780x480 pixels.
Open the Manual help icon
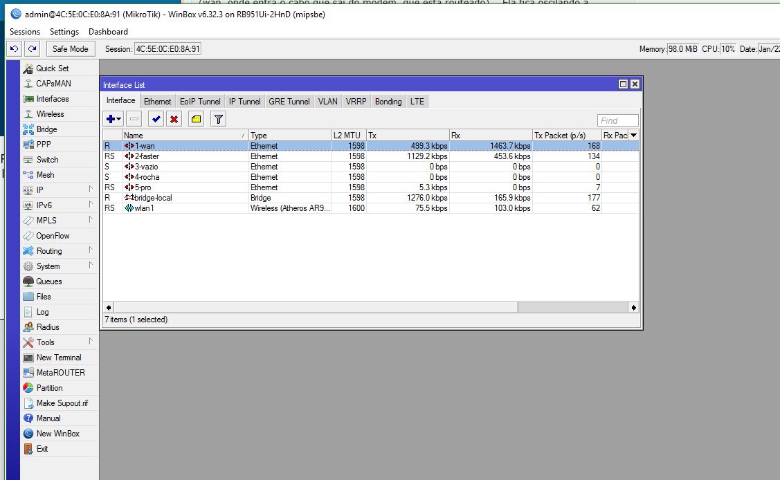pyautogui.click(x=28, y=418)
